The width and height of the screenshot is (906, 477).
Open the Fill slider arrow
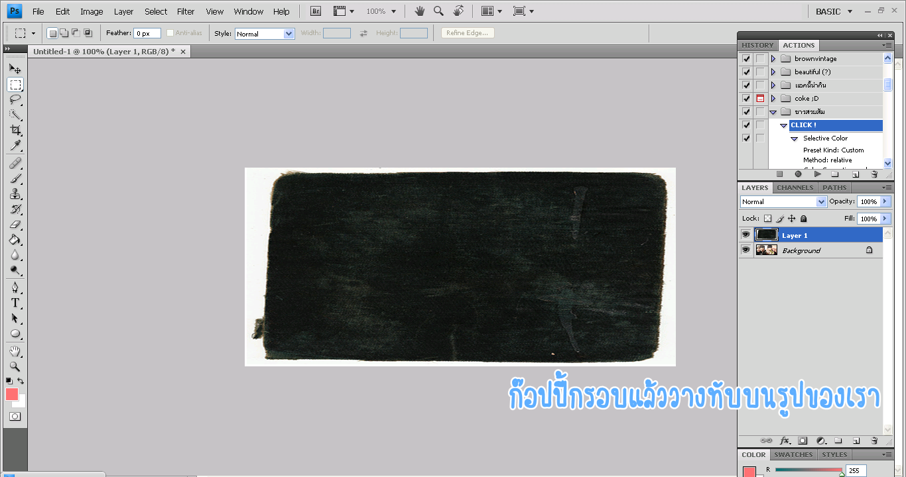tap(885, 219)
